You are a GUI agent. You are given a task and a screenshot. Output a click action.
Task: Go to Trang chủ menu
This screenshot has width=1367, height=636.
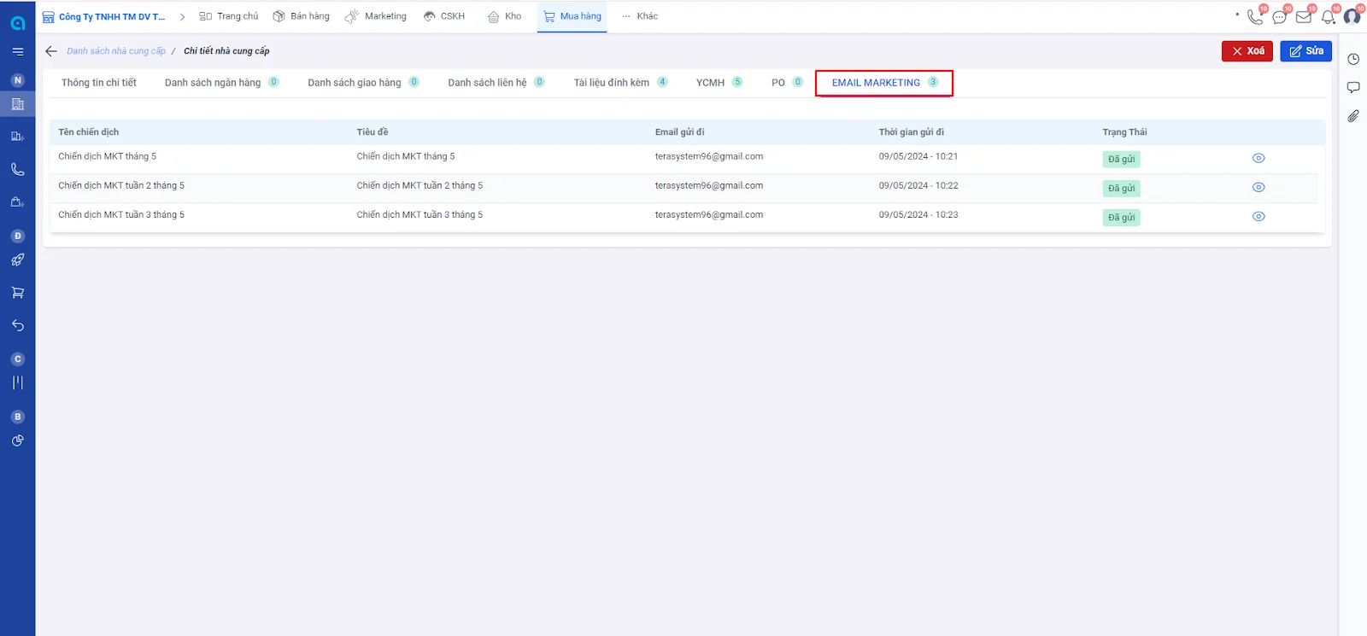(x=228, y=16)
